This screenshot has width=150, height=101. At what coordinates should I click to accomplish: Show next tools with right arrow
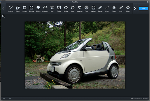(x=135, y=8)
